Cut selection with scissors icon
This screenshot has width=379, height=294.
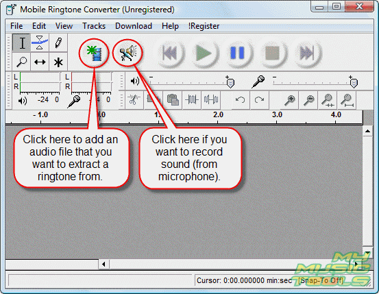click(x=134, y=99)
